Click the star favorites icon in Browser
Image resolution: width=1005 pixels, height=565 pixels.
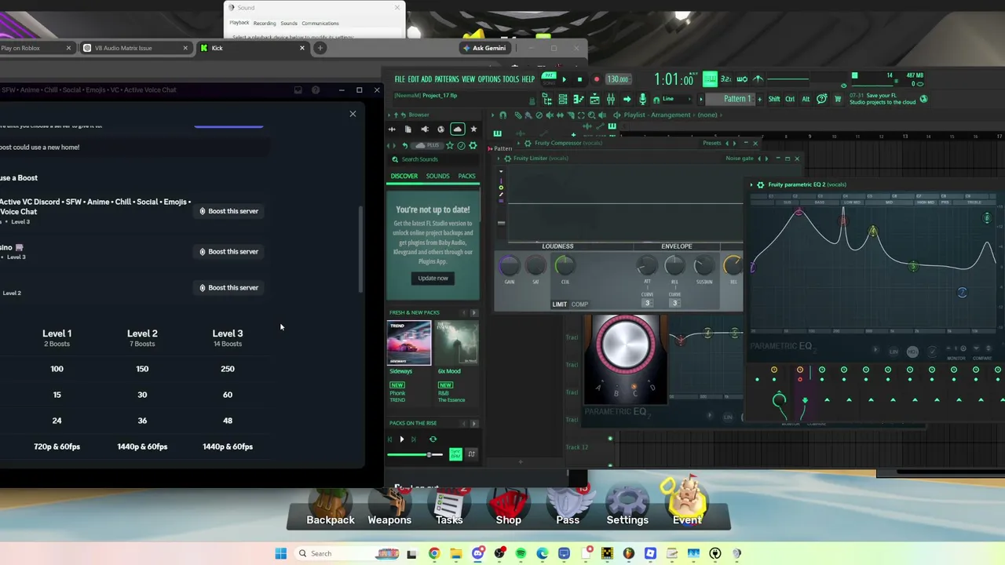click(x=473, y=129)
